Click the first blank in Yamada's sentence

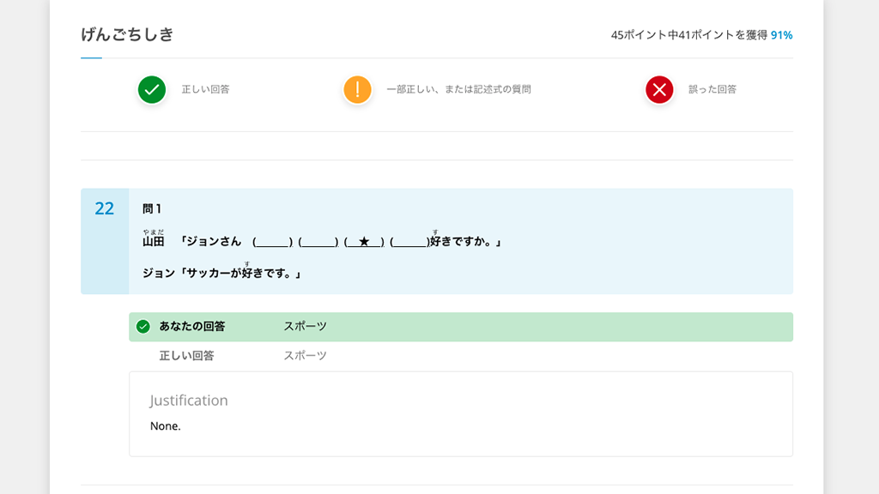click(x=273, y=243)
